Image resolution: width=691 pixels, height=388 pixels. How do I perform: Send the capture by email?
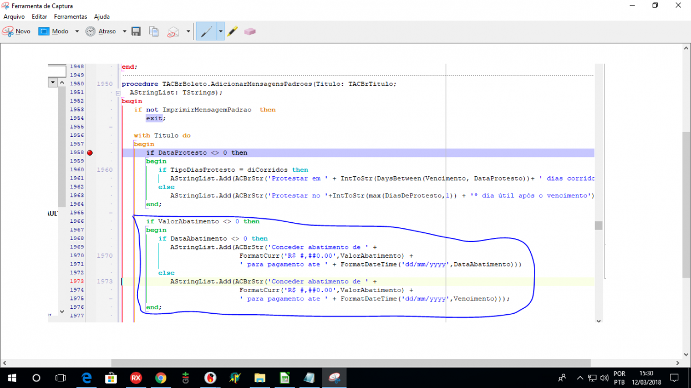[x=174, y=32]
